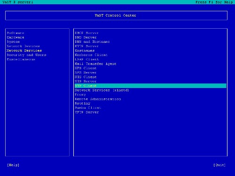Select the TFTP Server module
Screen dimensions: 235x176
tap(86, 112)
